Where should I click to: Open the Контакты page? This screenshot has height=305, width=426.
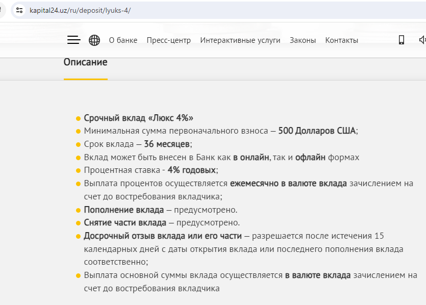click(x=341, y=40)
